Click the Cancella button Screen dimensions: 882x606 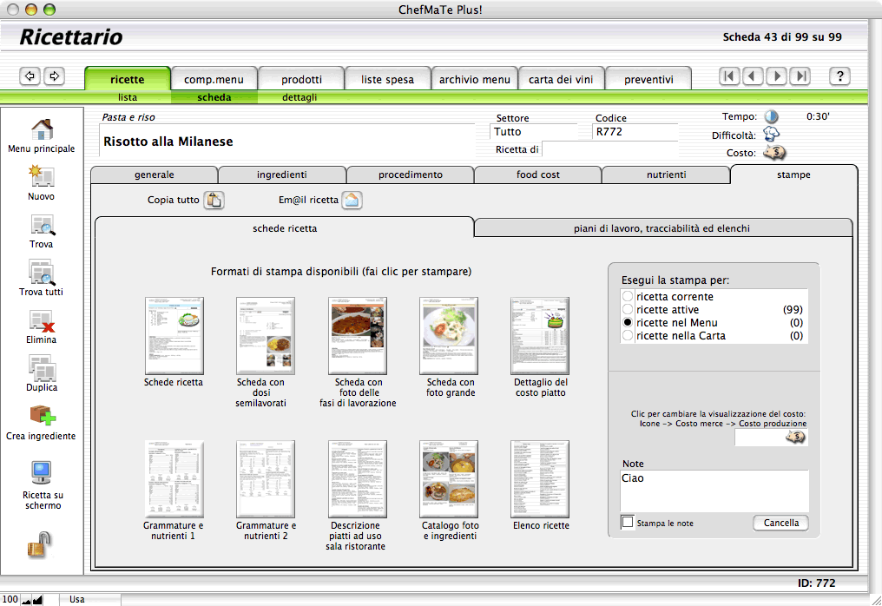[780, 523]
